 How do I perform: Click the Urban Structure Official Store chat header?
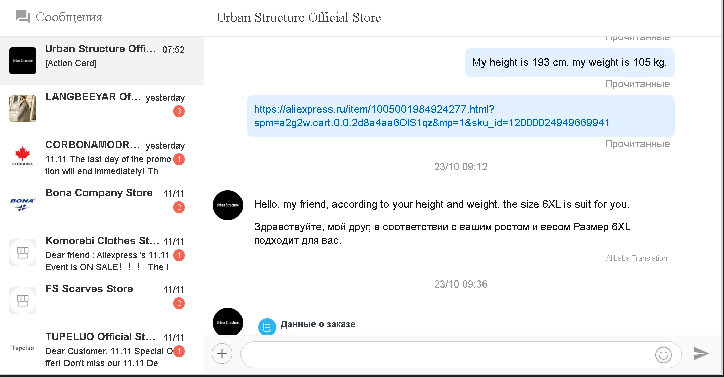(299, 18)
